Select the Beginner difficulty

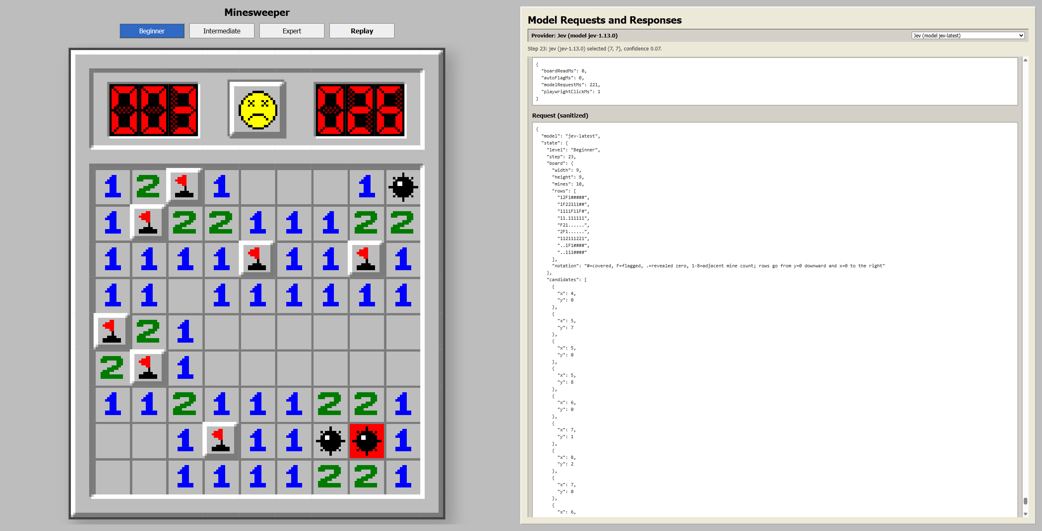(x=152, y=31)
